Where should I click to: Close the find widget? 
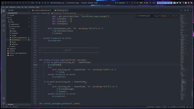coord(176,16)
